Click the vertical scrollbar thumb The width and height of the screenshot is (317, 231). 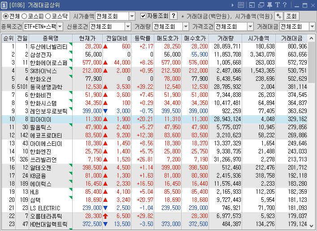(x=311, y=62)
